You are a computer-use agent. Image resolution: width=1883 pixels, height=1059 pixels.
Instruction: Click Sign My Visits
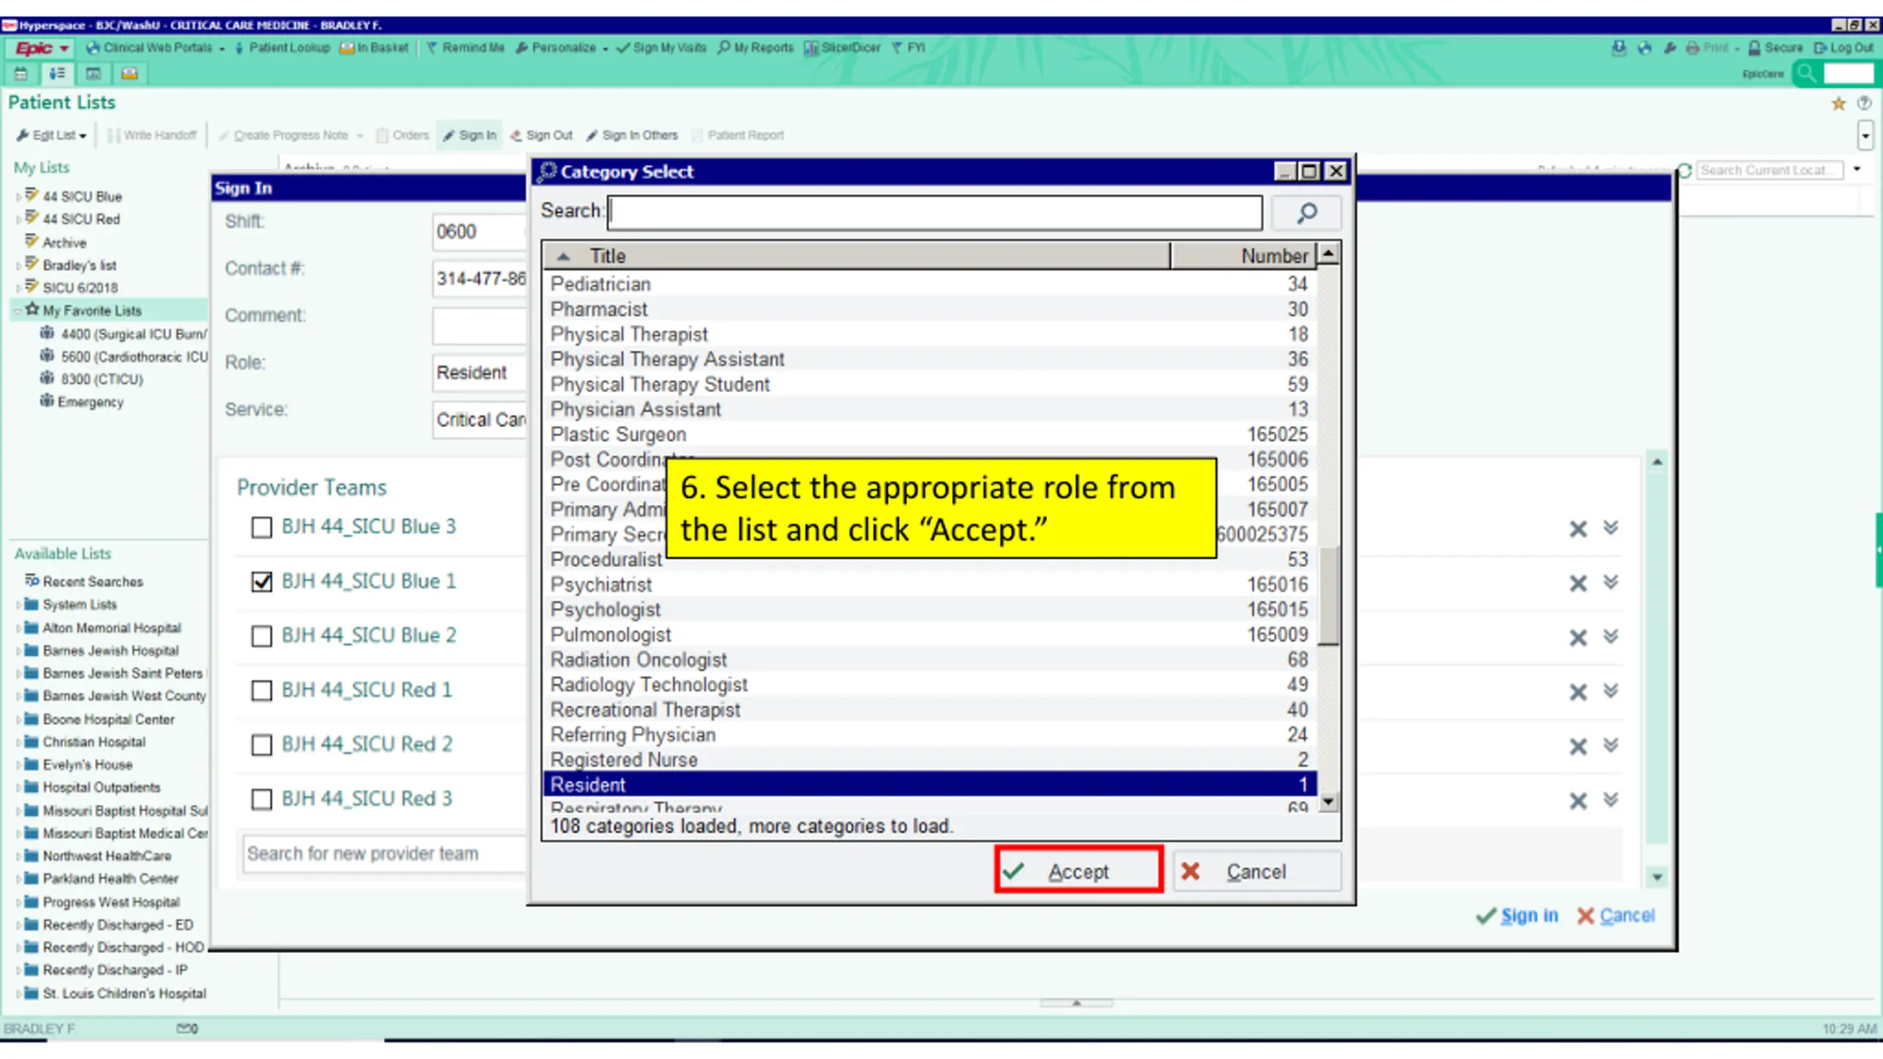[661, 48]
